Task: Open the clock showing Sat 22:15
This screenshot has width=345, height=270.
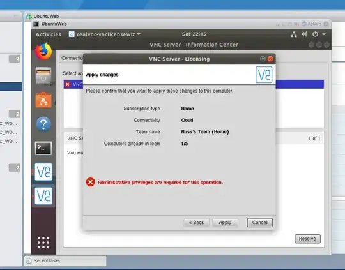Action: pyautogui.click(x=194, y=34)
